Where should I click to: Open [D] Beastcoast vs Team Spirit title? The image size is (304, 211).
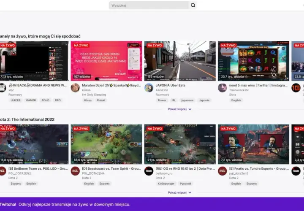[x=111, y=168]
